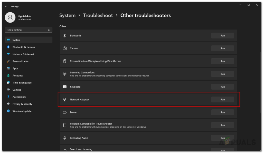The height and width of the screenshot is (153, 263).
Task: Run the Network Adapter troubleshooter
Action: pos(222,100)
